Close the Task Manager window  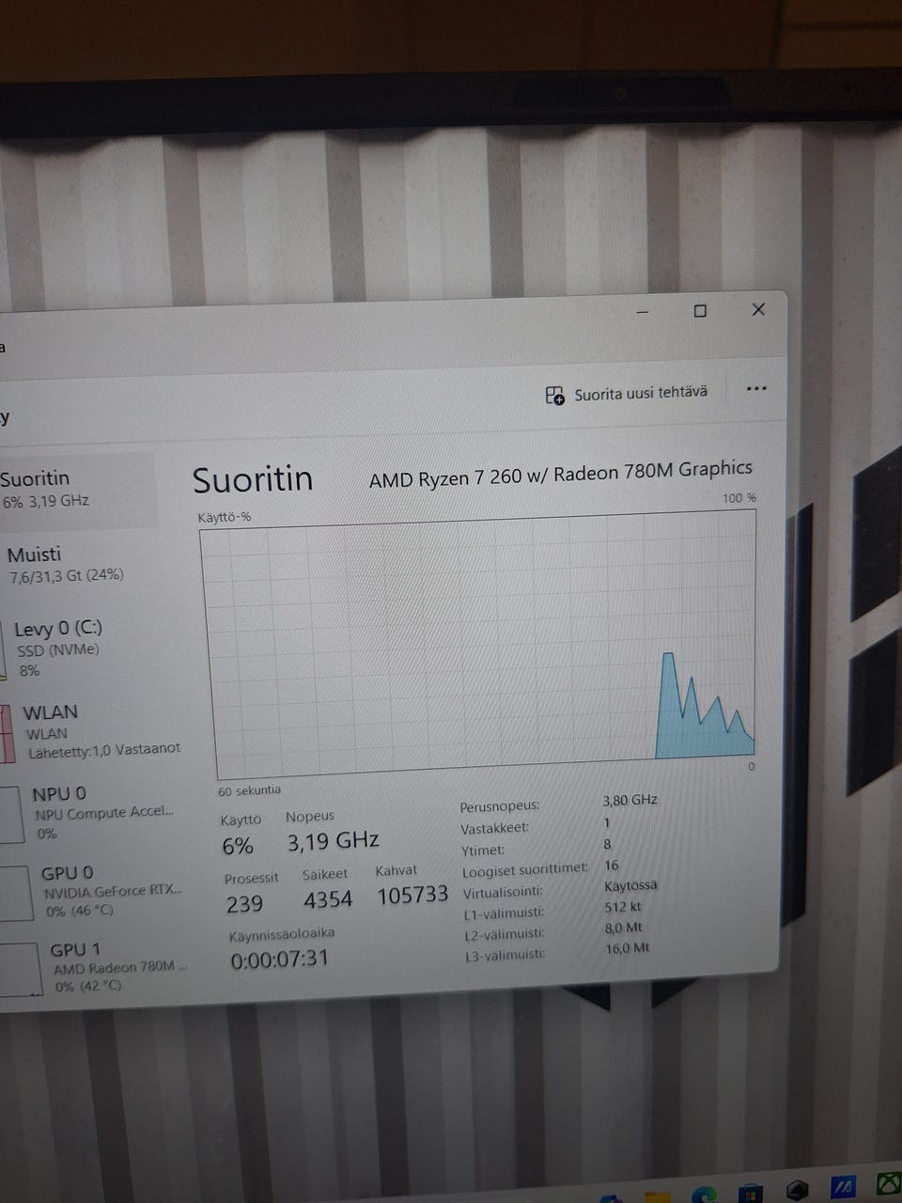[758, 309]
